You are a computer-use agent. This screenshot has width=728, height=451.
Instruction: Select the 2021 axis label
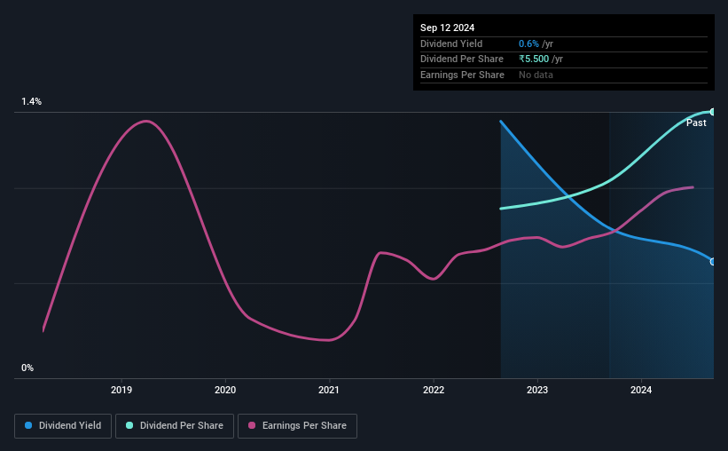pyautogui.click(x=329, y=390)
